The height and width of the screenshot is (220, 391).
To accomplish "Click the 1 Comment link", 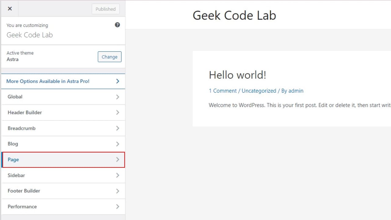I will [x=223, y=91].
